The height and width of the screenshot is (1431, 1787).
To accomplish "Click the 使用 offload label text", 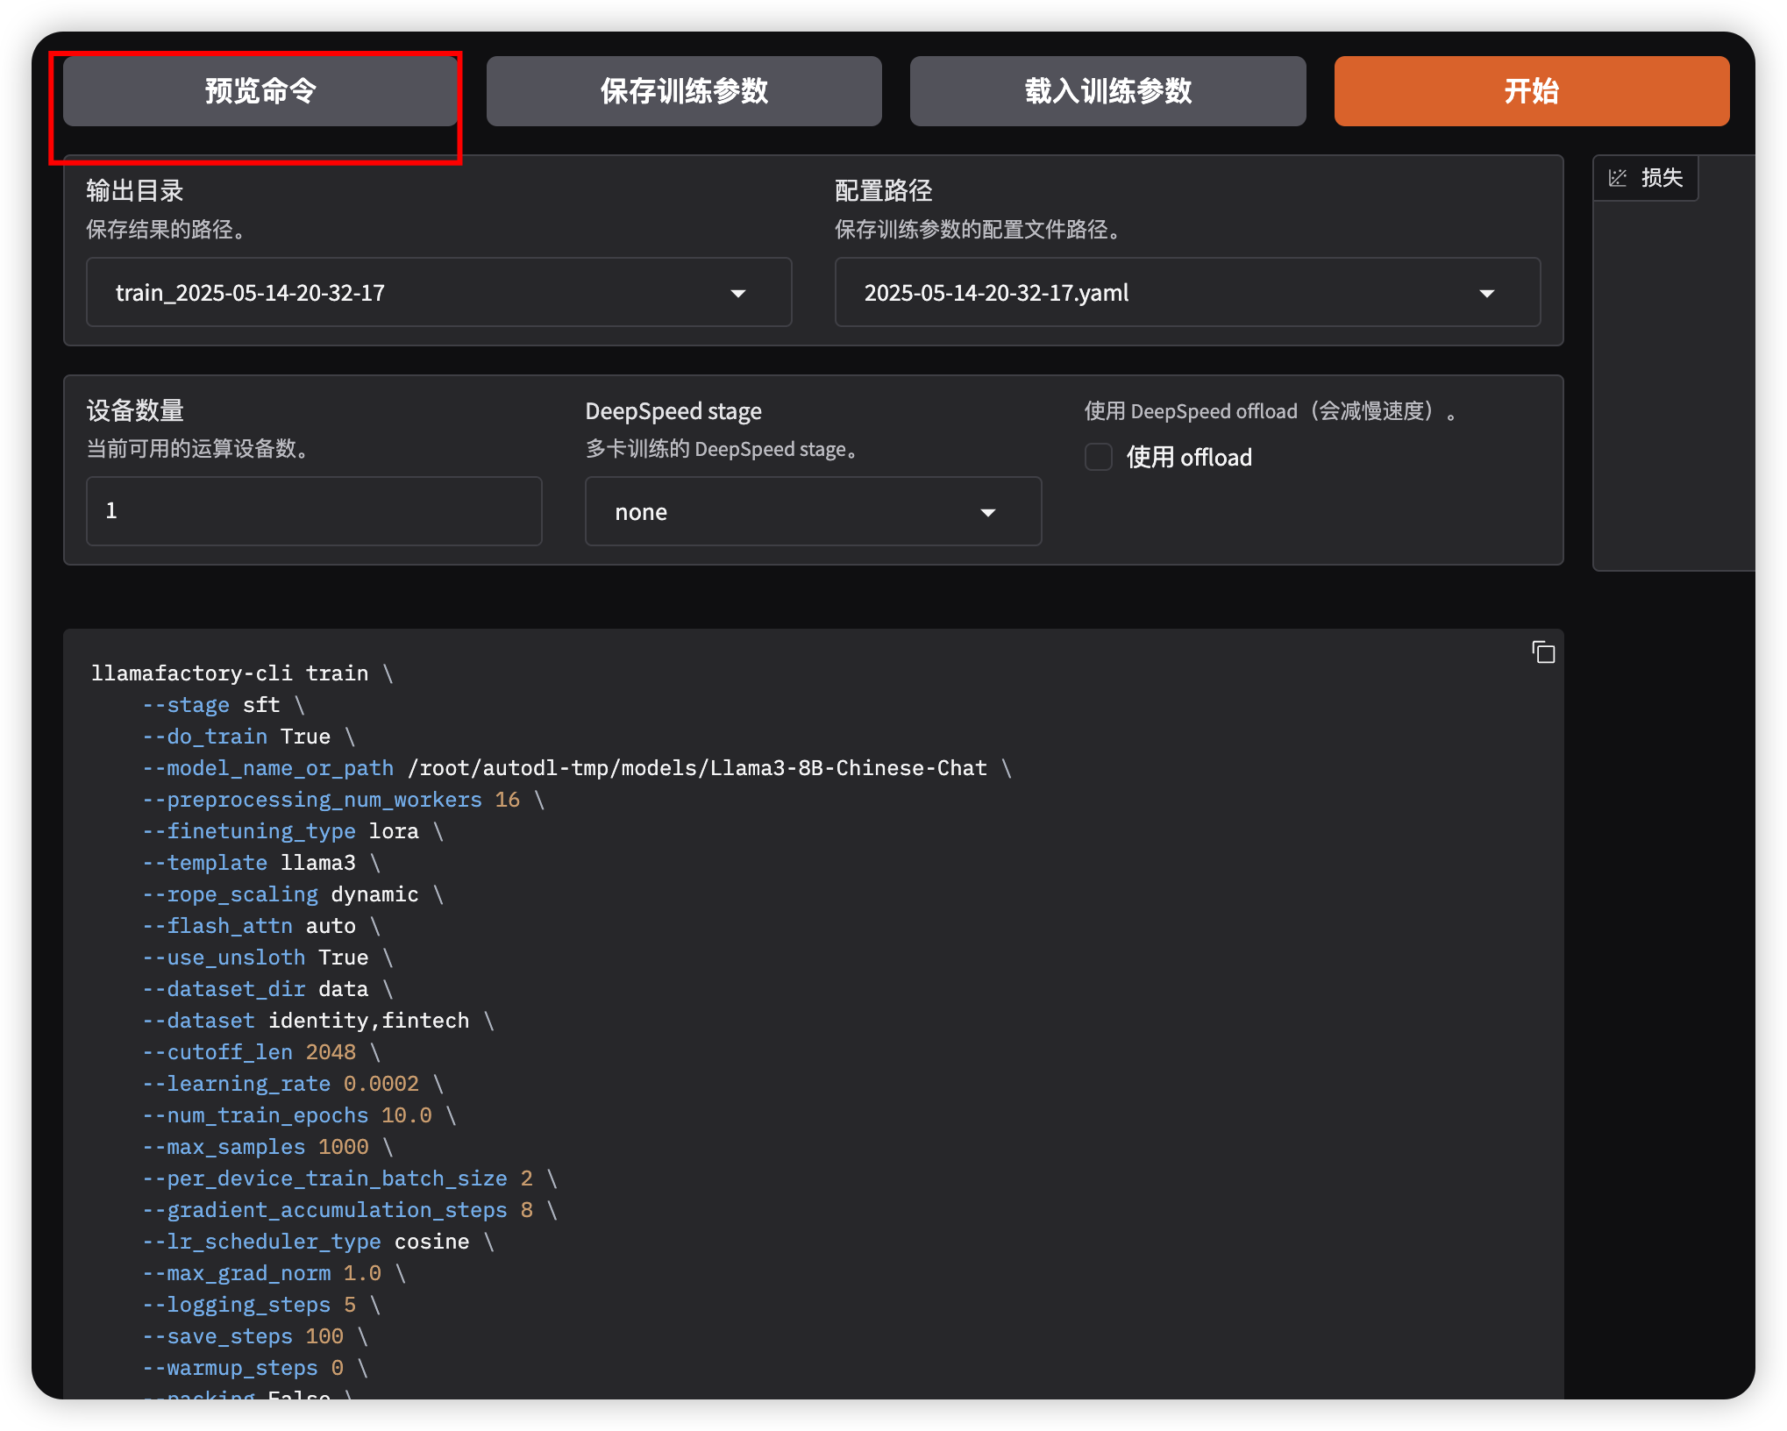I will [1189, 457].
